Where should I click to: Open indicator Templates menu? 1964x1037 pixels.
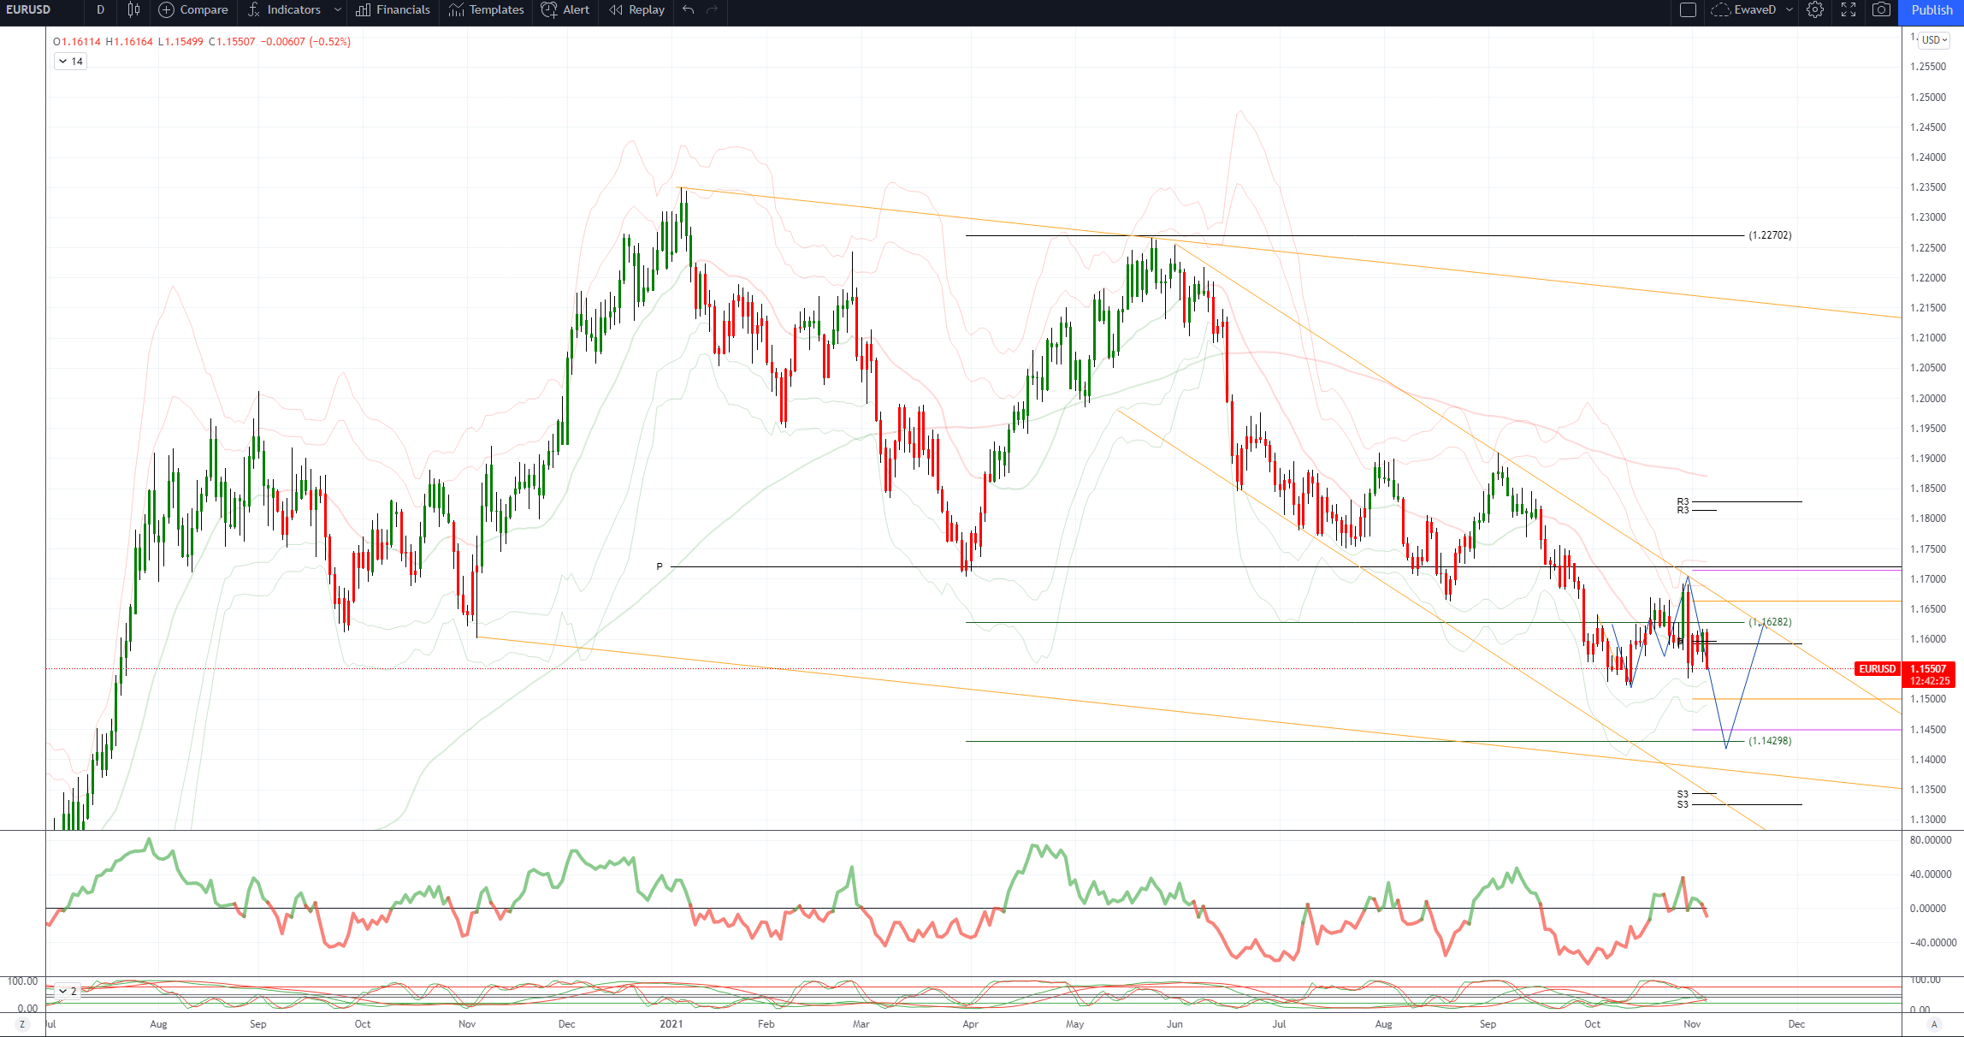tap(487, 10)
